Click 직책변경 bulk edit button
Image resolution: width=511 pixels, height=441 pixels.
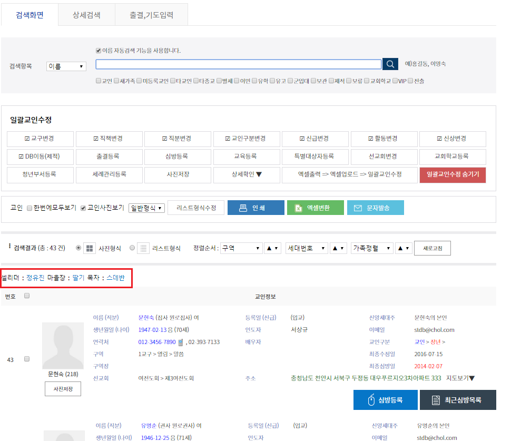tap(109, 139)
